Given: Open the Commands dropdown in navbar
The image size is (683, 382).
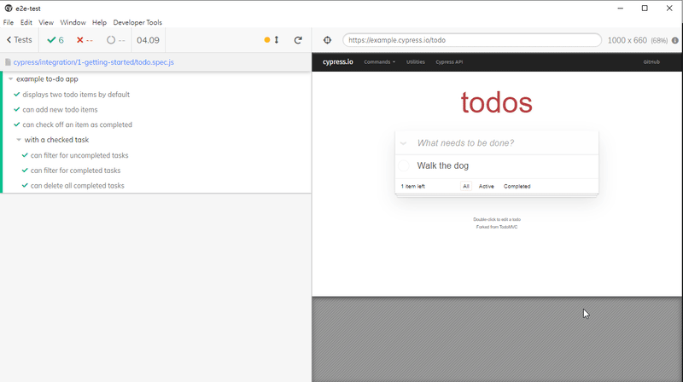Looking at the screenshot, I should tap(379, 62).
